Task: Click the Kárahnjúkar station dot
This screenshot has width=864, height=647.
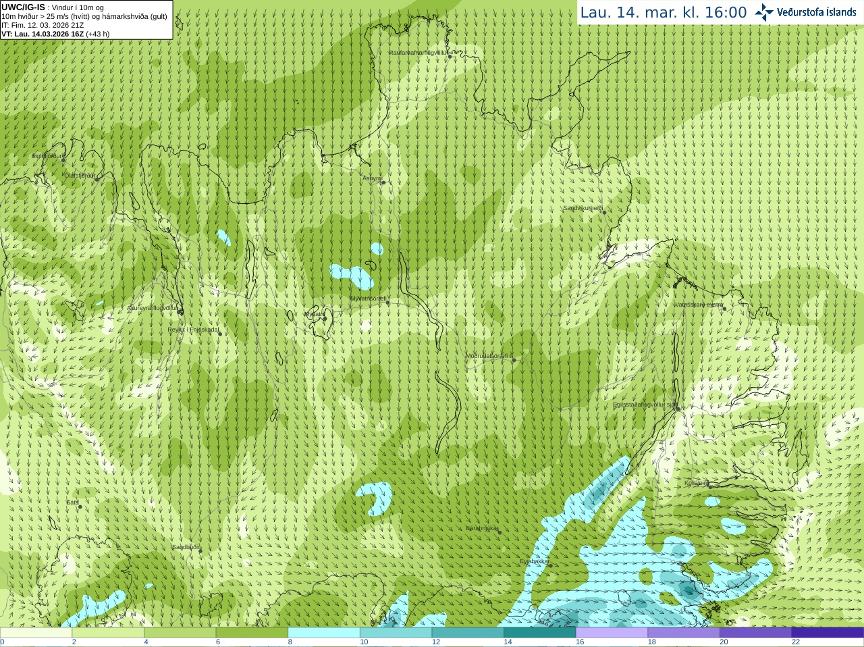Action: 500,532
